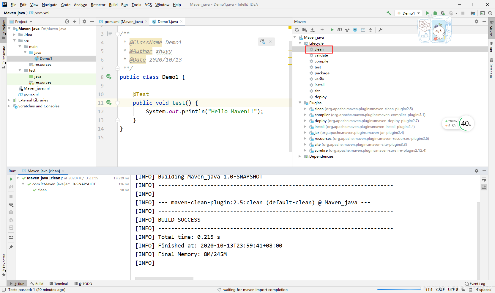Run Demo1 with coverage icon
The height and width of the screenshot is (293, 495).
tap(443, 13)
